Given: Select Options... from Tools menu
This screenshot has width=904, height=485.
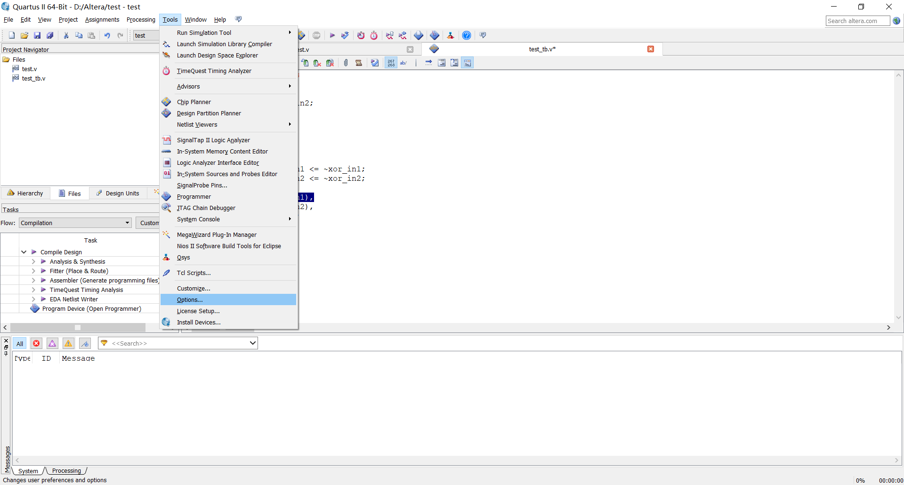Looking at the screenshot, I should click(190, 299).
